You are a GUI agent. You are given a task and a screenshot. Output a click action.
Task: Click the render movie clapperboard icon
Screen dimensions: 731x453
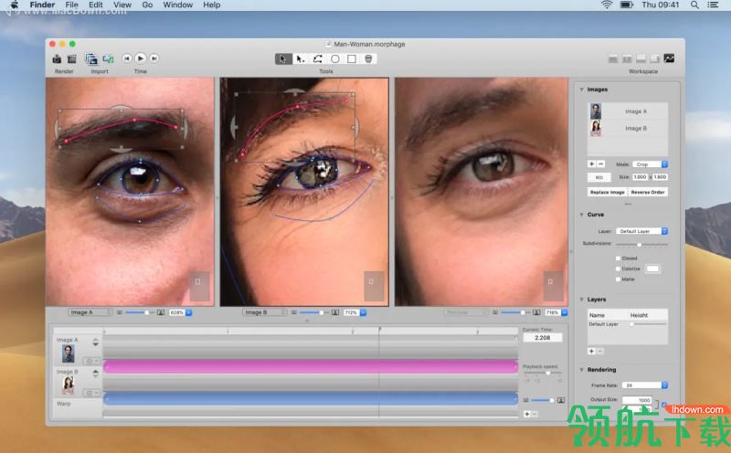(x=72, y=58)
